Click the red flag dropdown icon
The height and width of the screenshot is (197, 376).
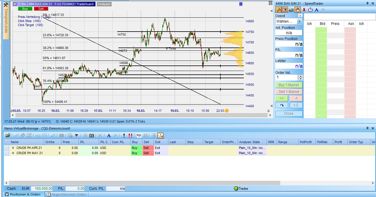click(77, 135)
